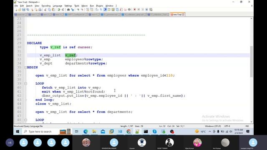Open the Language menu
Screen dimensions: 267x150
(x=58, y=6)
